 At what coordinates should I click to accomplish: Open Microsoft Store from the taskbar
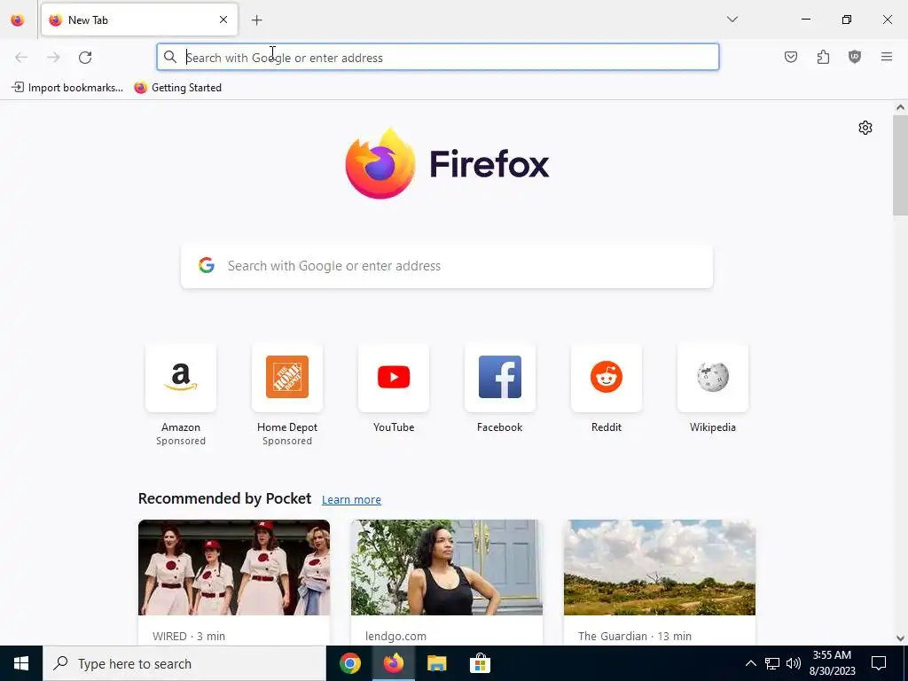480,663
